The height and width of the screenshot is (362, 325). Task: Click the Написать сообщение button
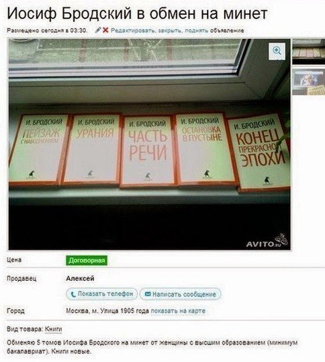click(181, 294)
